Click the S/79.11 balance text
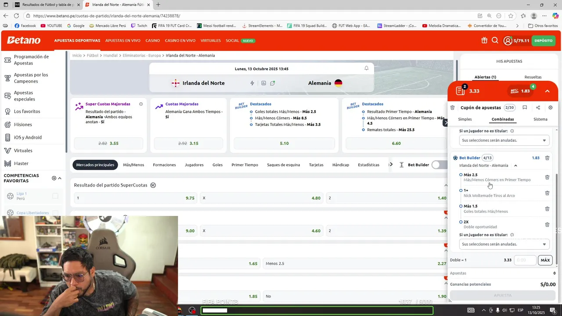 521,41
